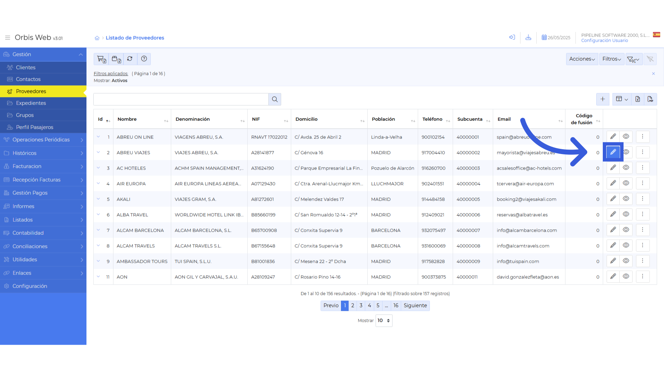Screen dimensions: 664x373
Task: Close the applied filters bar
Action: (653, 74)
